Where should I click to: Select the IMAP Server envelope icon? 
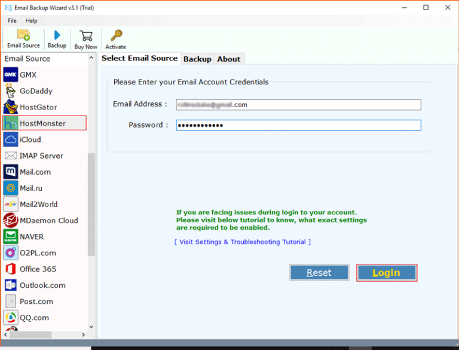pyautogui.click(x=11, y=156)
